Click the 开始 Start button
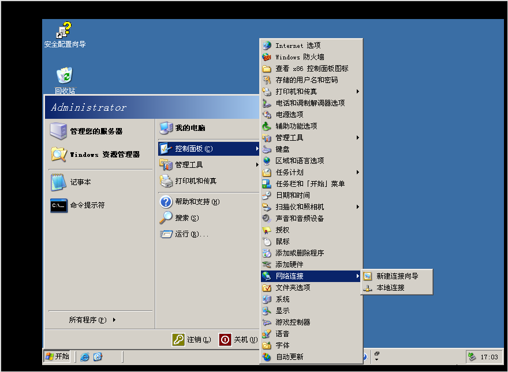 57,356
